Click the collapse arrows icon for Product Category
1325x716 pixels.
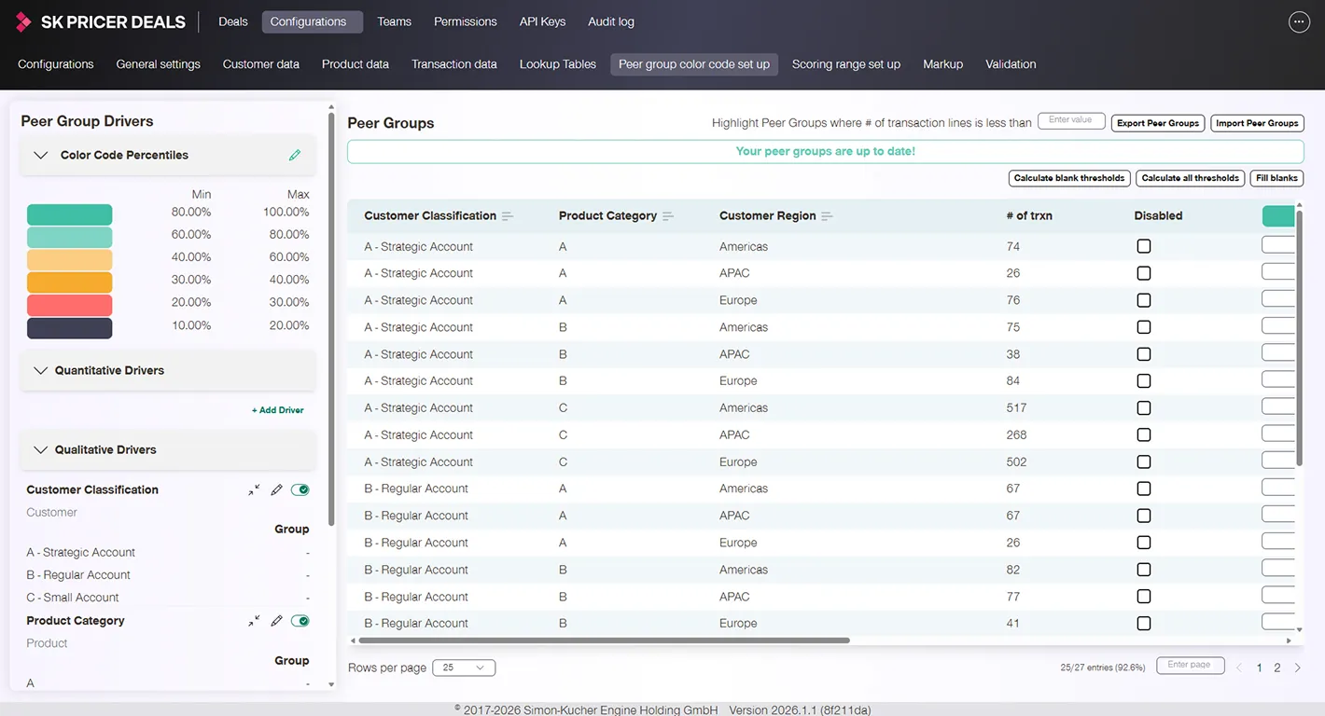(x=254, y=621)
